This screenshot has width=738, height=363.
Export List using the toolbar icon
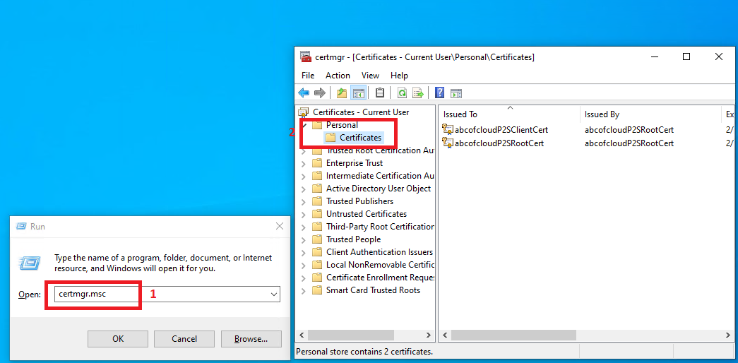(418, 93)
